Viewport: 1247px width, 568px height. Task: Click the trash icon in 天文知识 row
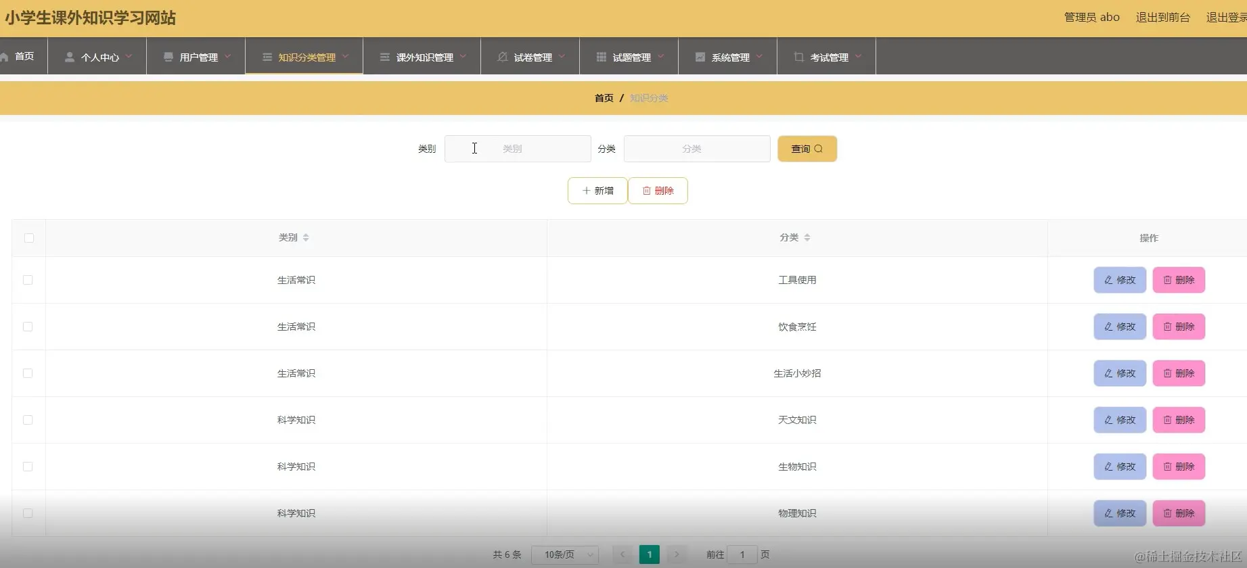tap(1167, 420)
